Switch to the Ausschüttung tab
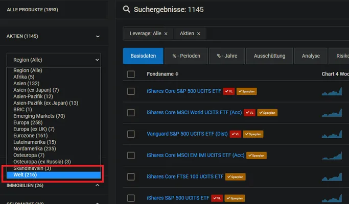 269,56
